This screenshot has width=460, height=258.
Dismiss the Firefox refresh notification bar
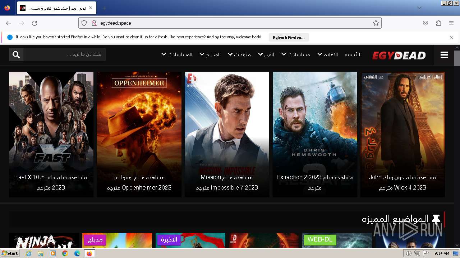click(x=451, y=37)
